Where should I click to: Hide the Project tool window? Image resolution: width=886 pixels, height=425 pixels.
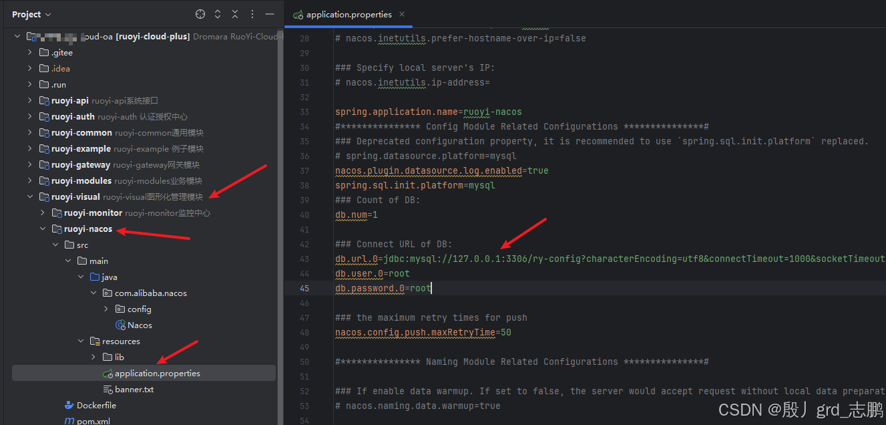(269, 14)
